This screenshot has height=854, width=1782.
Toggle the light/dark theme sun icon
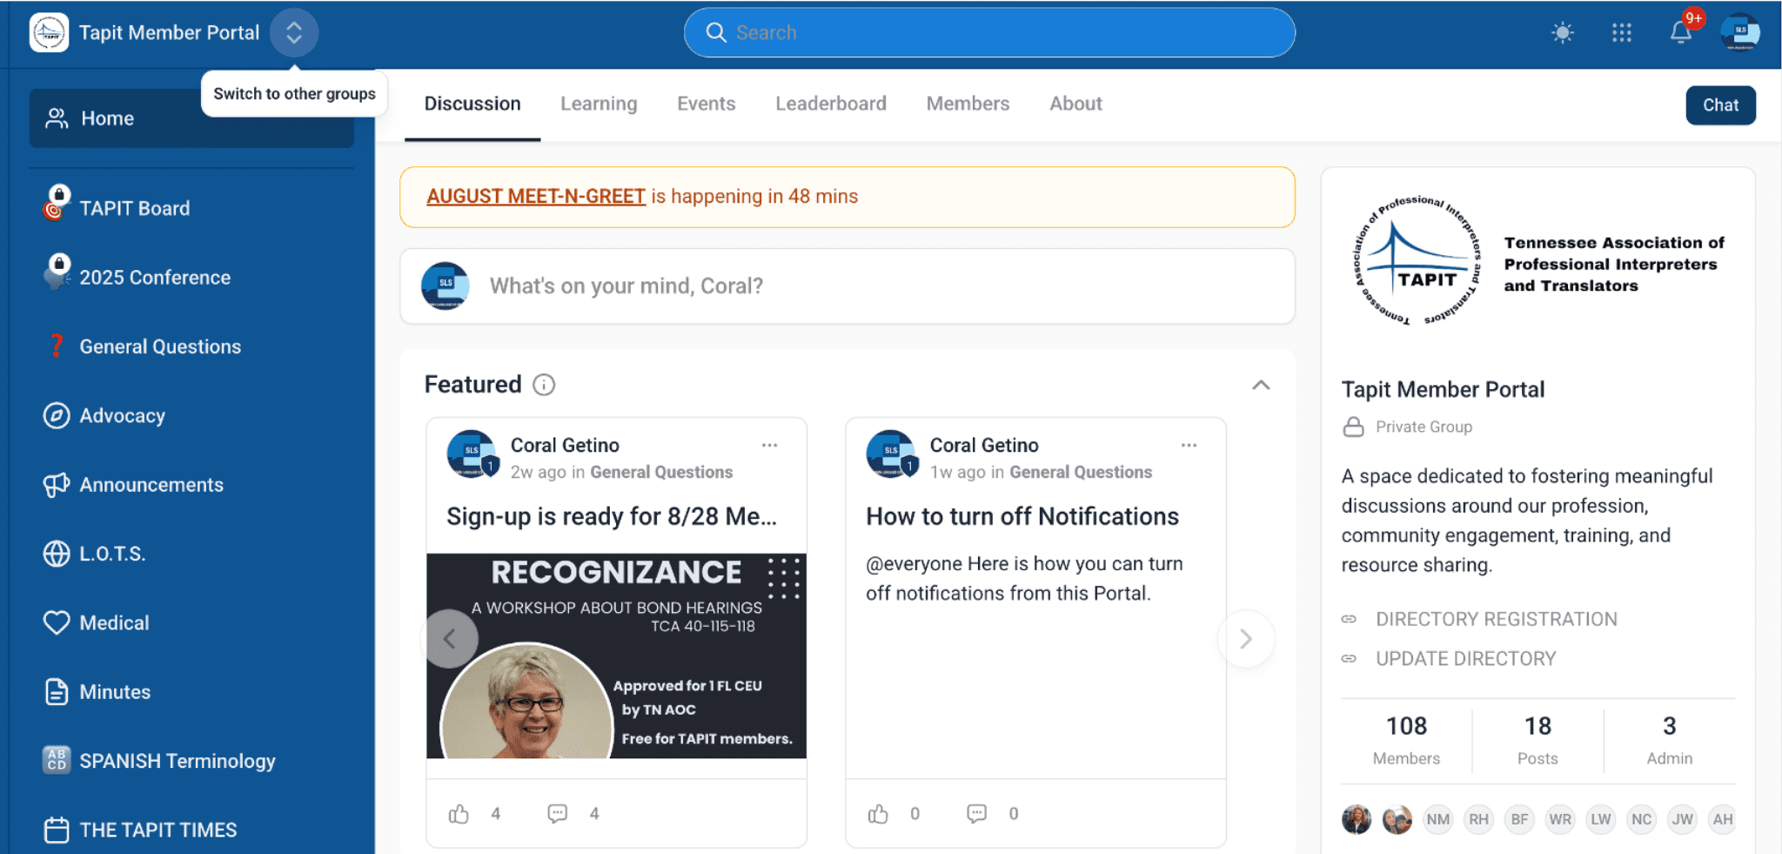coord(1563,33)
